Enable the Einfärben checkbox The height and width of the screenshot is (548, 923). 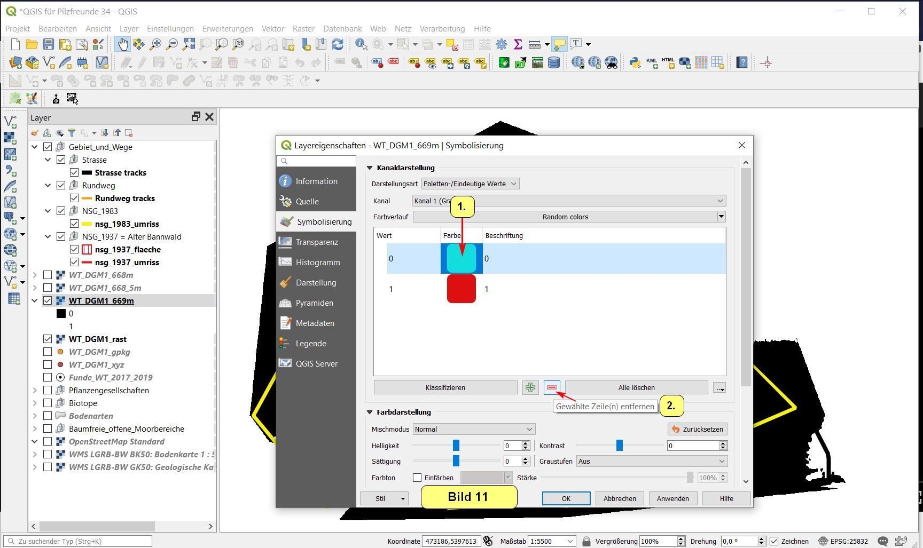pos(417,478)
